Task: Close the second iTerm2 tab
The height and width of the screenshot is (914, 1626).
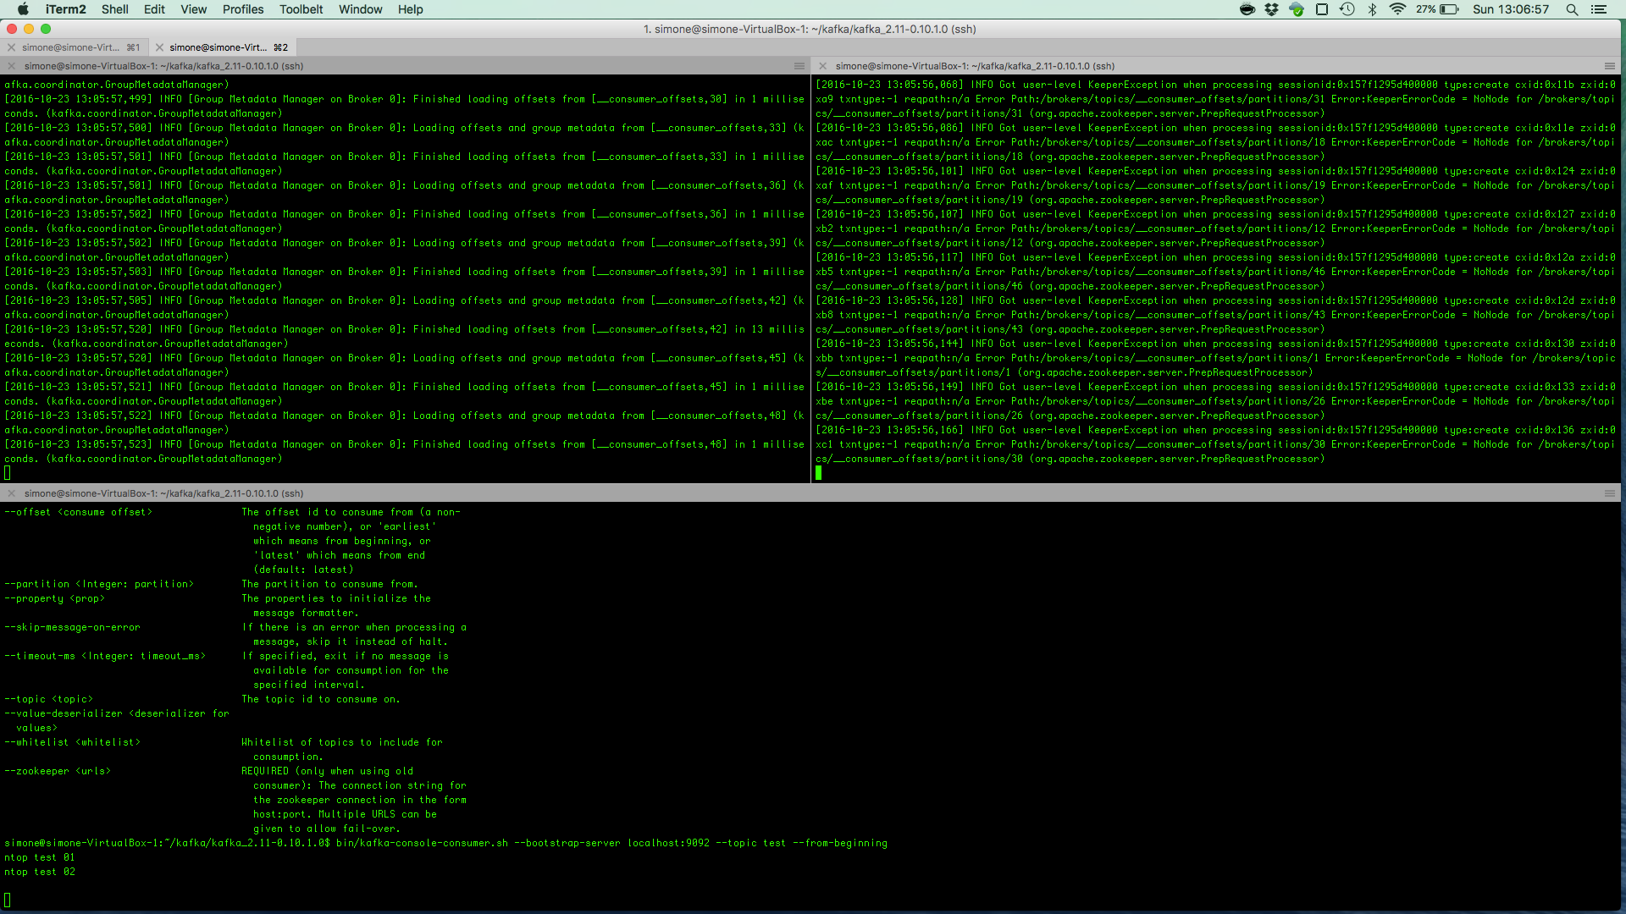Action: coord(159,47)
